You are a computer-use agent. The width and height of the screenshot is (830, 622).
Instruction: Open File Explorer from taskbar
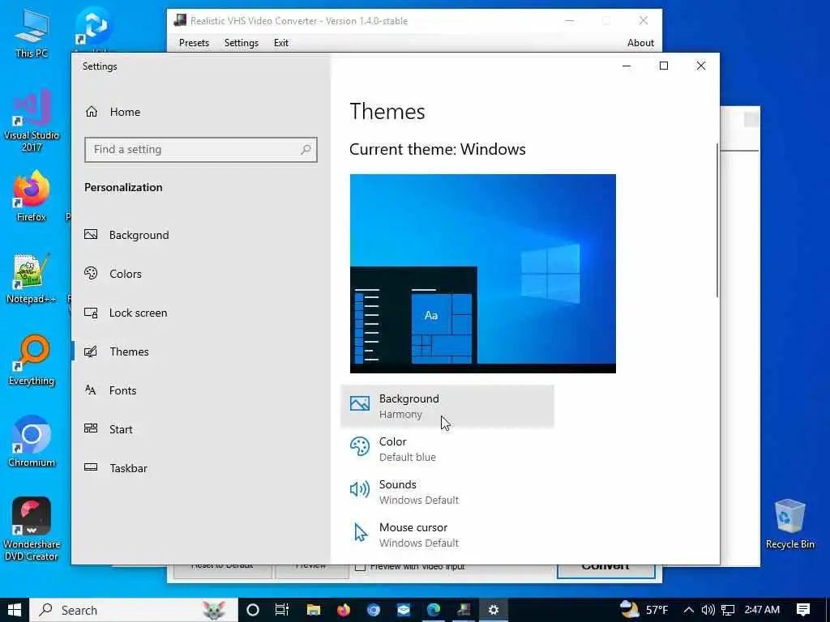click(314, 610)
